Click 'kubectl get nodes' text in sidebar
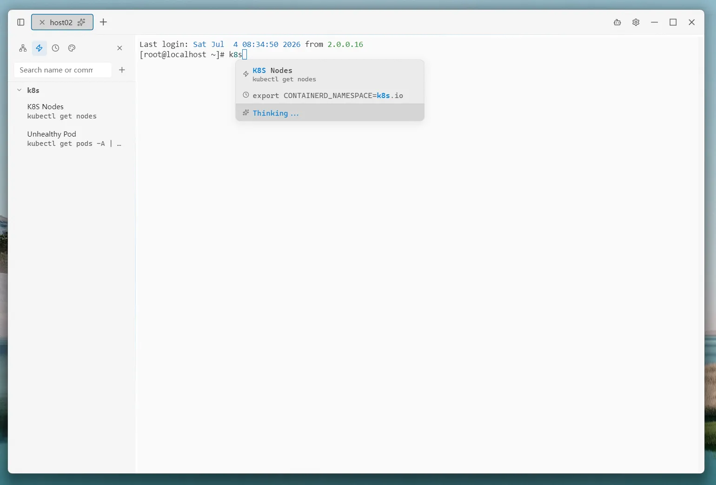Viewport: 716px width, 485px height. coord(62,116)
